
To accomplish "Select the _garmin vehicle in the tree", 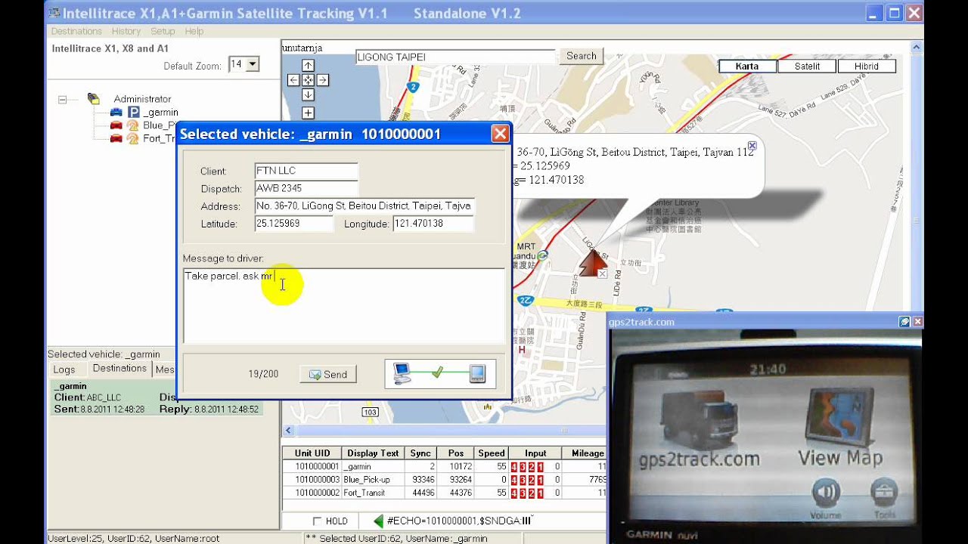I will point(161,112).
